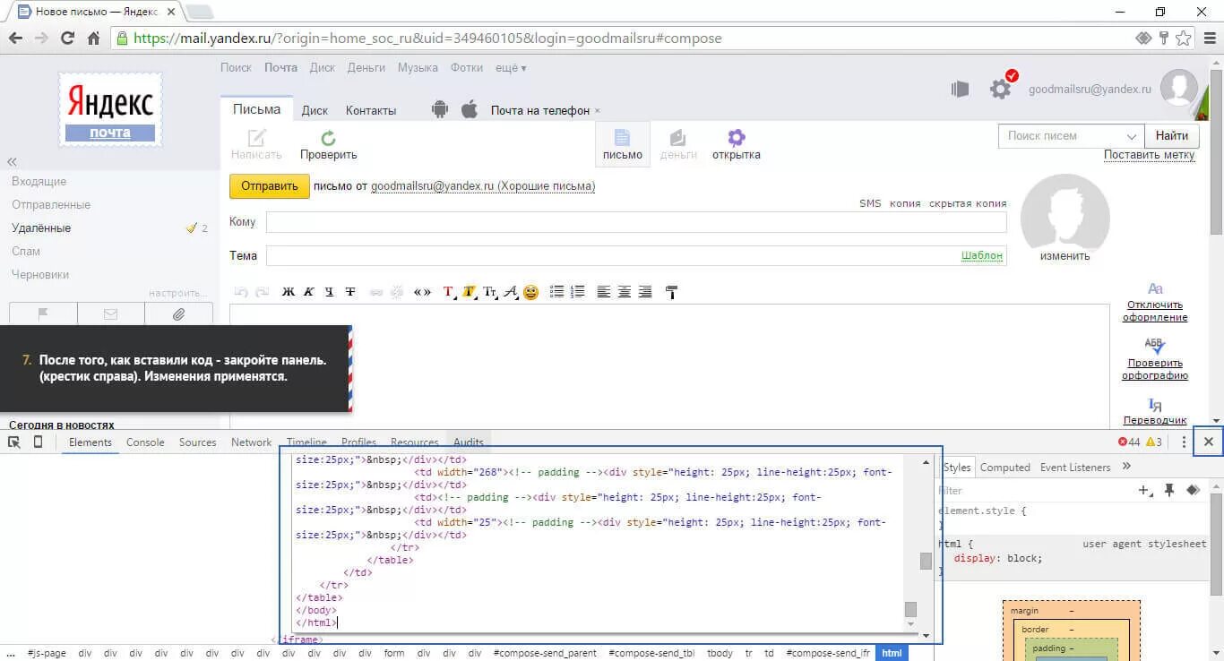Select #compose-send_parent breadcrumb
The width and height of the screenshot is (1224, 661).
pyautogui.click(x=545, y=653)
